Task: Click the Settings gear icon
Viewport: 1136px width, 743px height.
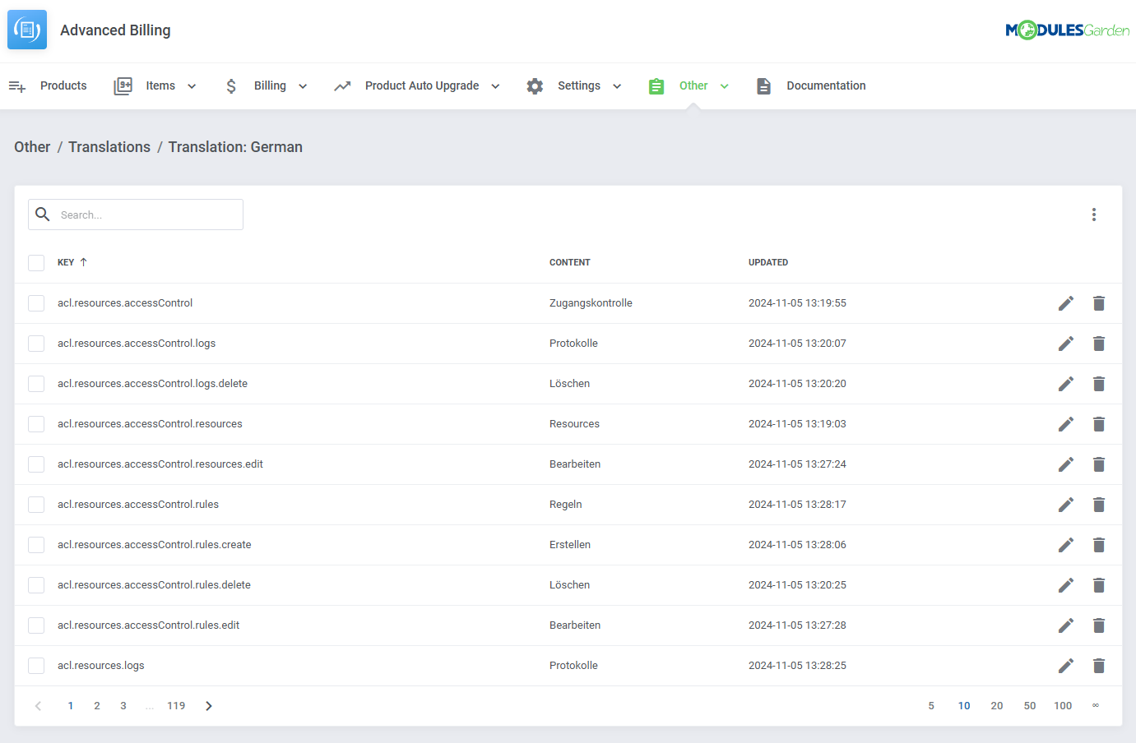Action: click(535, 85)
